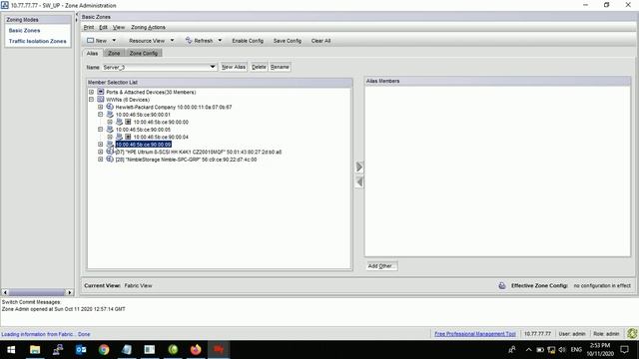This screenshot has height=359, width=639.
Task: Click the New Alias button
Action: [x=234, y=67]
